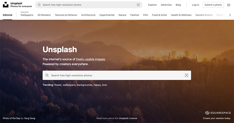Open the Textures & Patterns category

pos(66,15)
